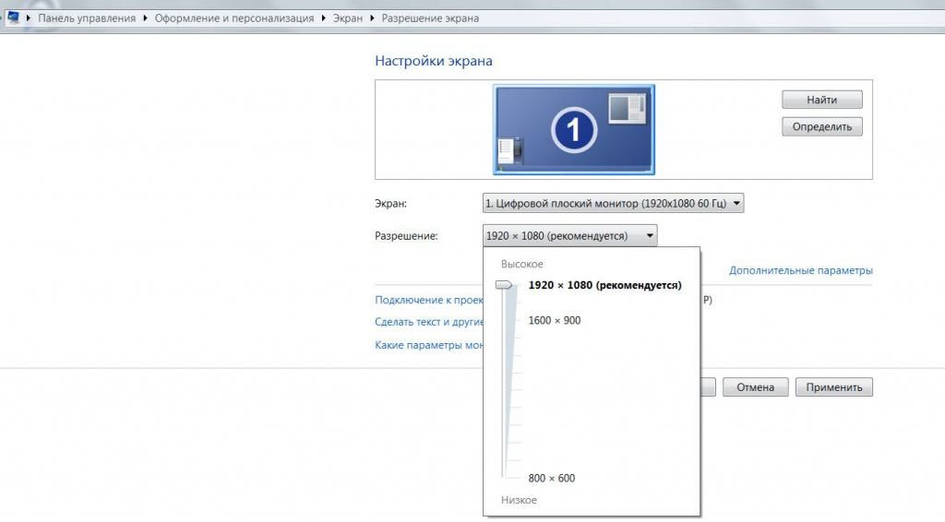Go to Экран breadcrumb
Image resolution: width=945 pixels, height=522 pixels.
[348, 18]
